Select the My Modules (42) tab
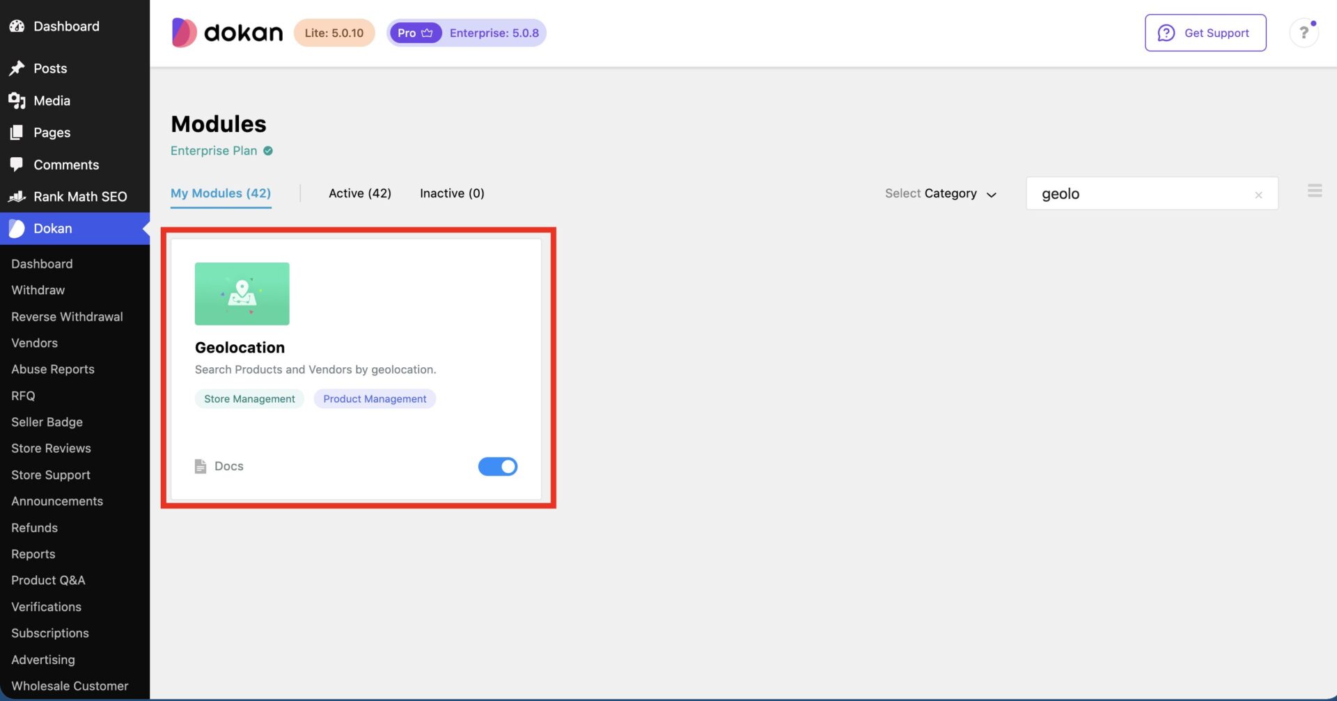Image resolution: width=1337 pixels, height=701 pixels. (x=221, y=193)
